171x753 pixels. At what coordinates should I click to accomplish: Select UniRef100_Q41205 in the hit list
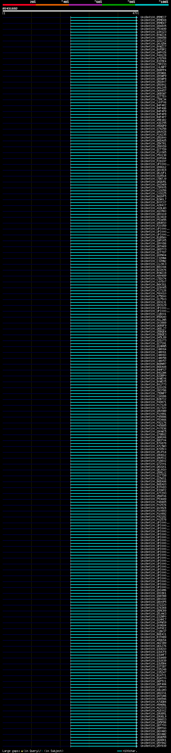click(x=153, y=88)
